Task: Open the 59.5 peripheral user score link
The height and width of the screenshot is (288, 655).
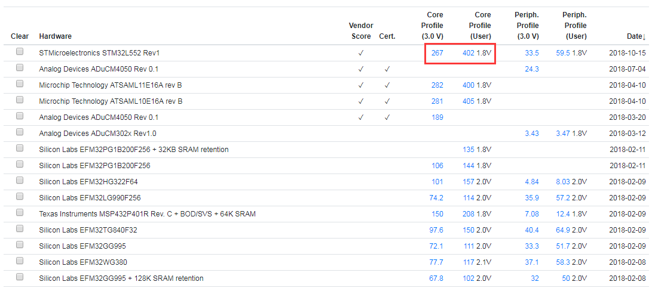Action: [x=563, y=53]
